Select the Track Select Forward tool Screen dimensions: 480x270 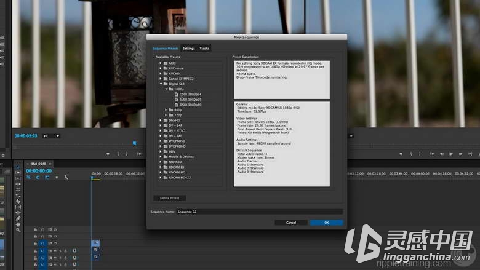[18, 172]
